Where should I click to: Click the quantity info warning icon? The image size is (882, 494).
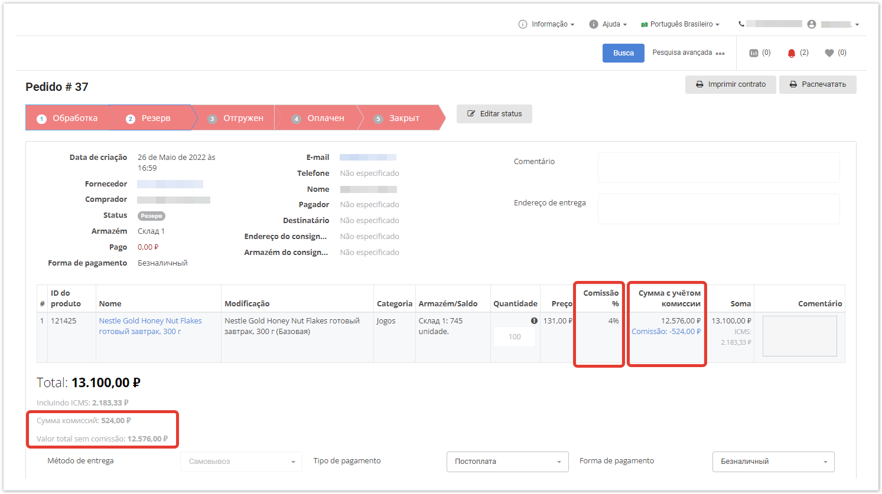(534, 321)
